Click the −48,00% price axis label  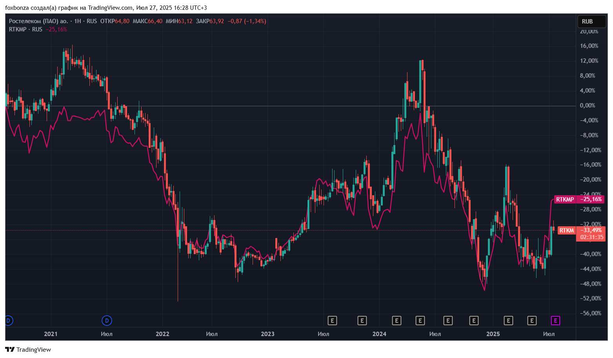click(x=590, y=284)
